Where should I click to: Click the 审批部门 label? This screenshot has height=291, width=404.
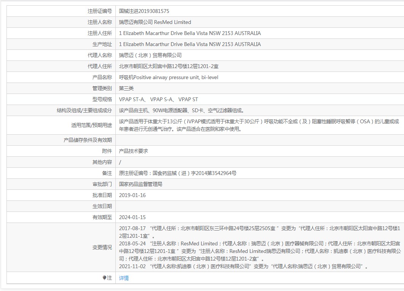pos(102,184)
